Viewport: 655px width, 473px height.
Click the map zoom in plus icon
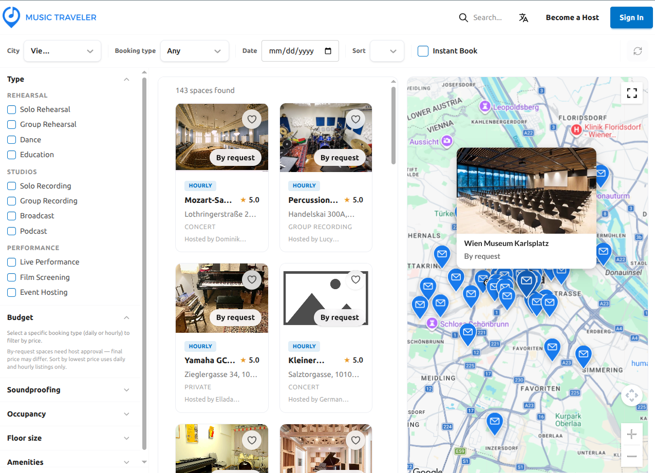click(632, 434)
